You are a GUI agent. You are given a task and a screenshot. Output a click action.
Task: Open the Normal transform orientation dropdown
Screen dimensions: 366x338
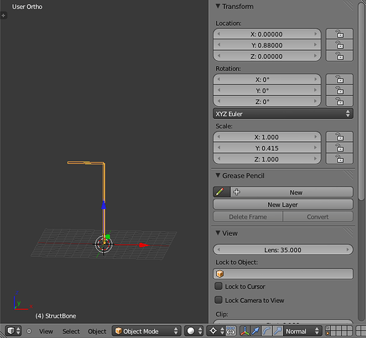(303, 331)
